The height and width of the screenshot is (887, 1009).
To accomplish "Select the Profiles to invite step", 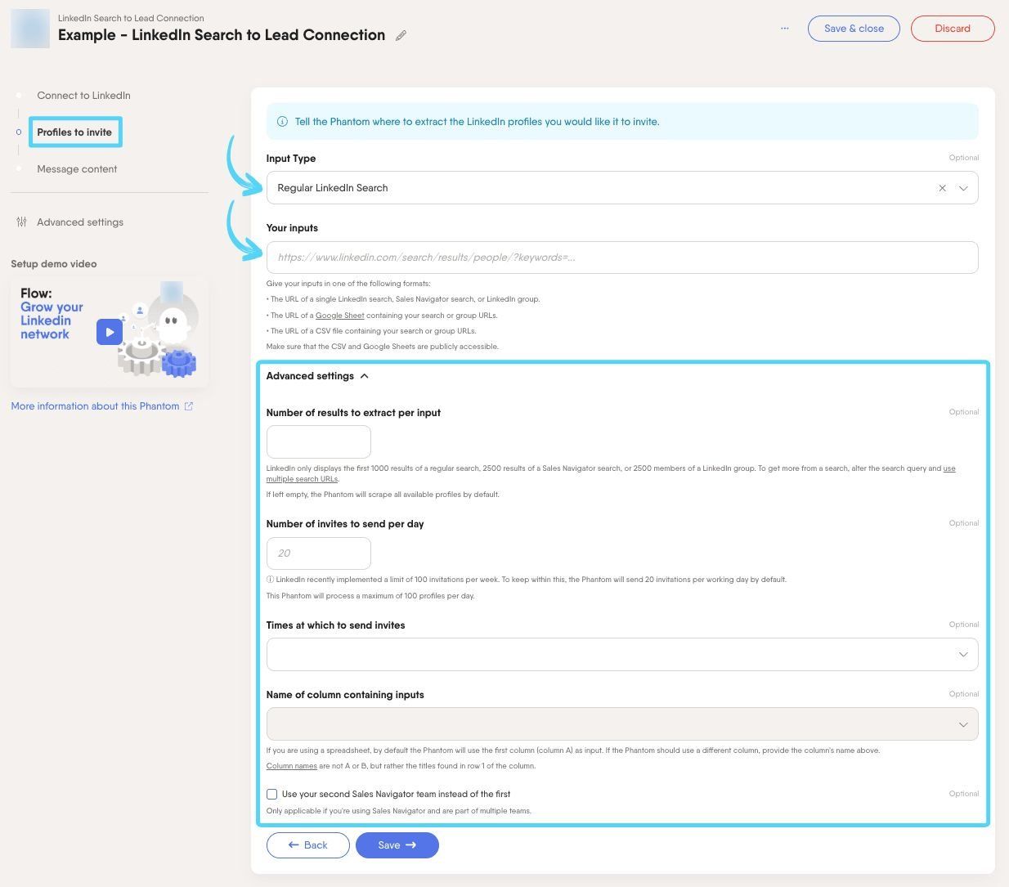I will pos(74,132).
